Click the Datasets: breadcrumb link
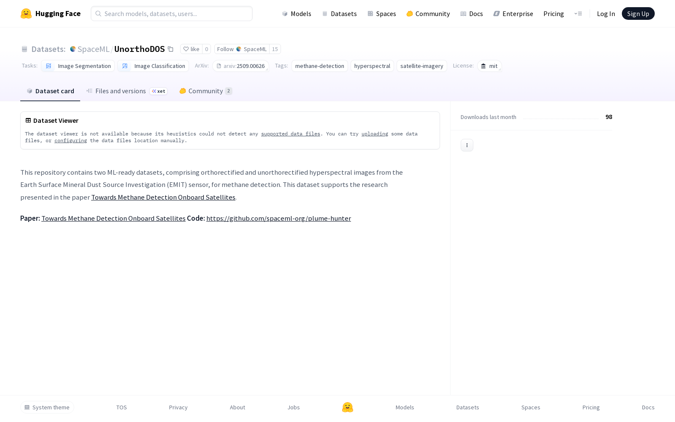Viewport: 675px width, 422px height. 49,49
